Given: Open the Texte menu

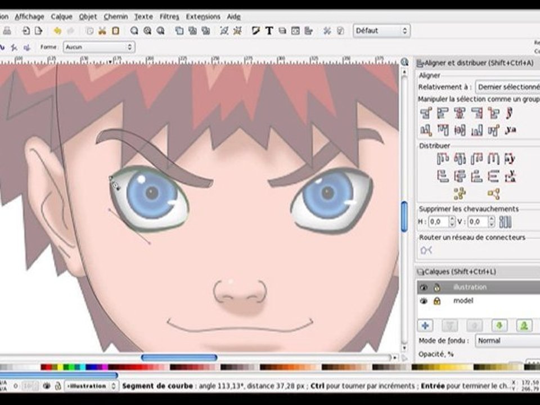Looking at the screenshot, I should point(143,16).
